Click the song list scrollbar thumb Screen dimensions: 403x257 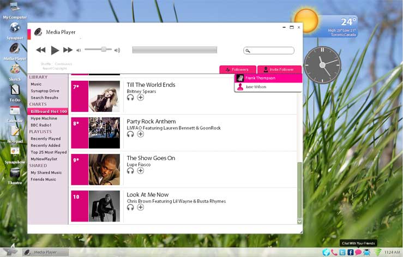click(299, 190)
